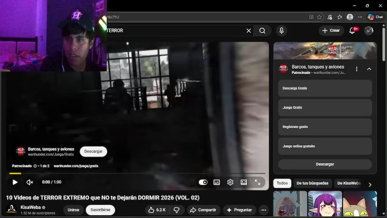Open the War Thunder ad banner image

pos(325,51)
